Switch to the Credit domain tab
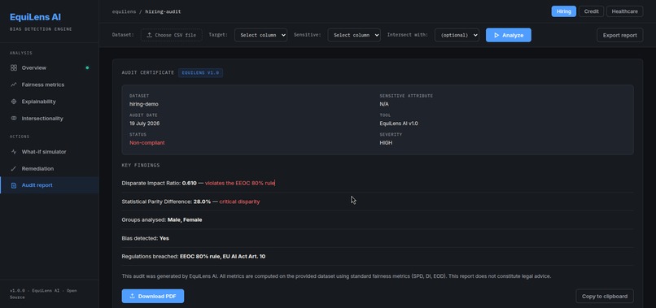 pyautogui.click(x=591, y=11)
